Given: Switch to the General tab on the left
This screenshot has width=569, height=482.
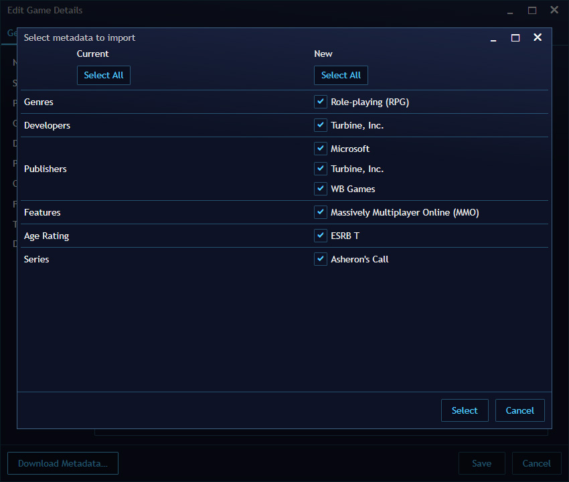Looking at the screenshot, I should [12, 33].
